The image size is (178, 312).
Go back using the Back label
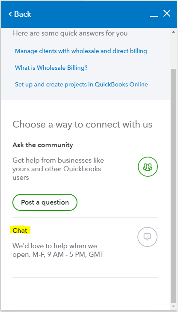23,14
